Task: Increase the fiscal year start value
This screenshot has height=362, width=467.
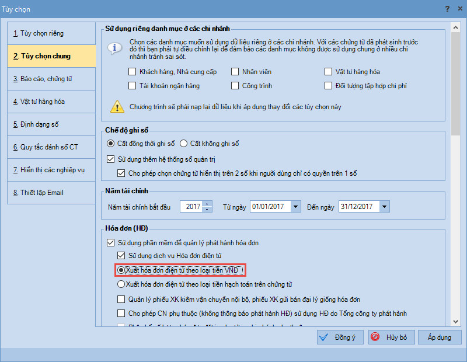Action: (209, 204)
